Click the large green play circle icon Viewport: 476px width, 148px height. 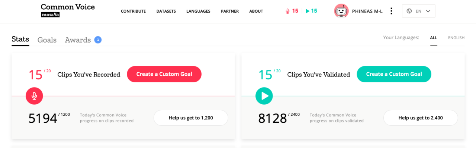pos(264,96)
